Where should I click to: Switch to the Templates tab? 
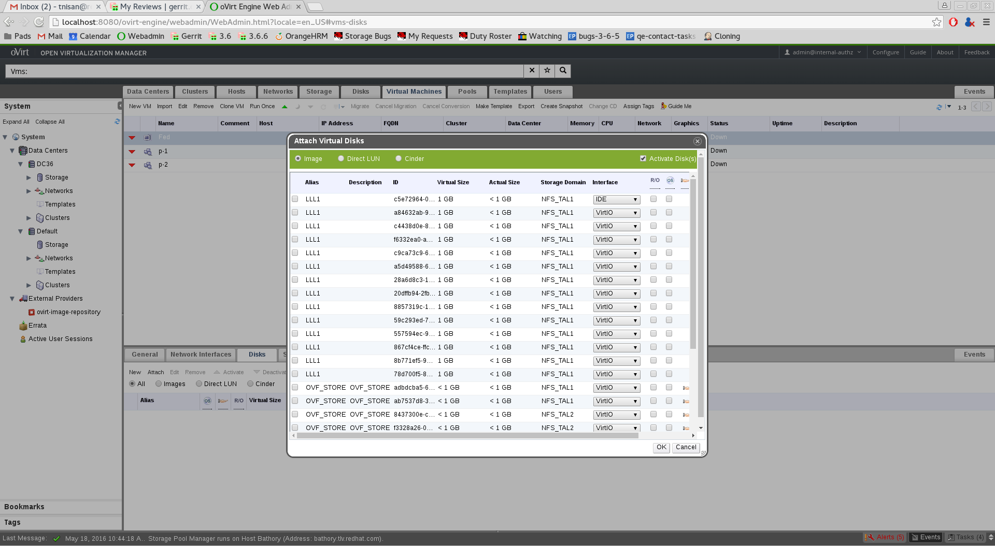click(x=510, y=92)
